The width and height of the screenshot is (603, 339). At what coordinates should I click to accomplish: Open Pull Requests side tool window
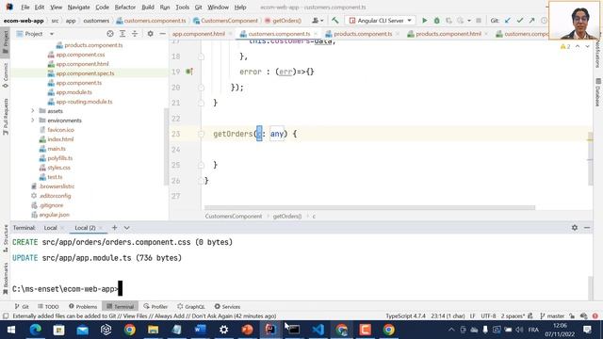click(6, 117)
